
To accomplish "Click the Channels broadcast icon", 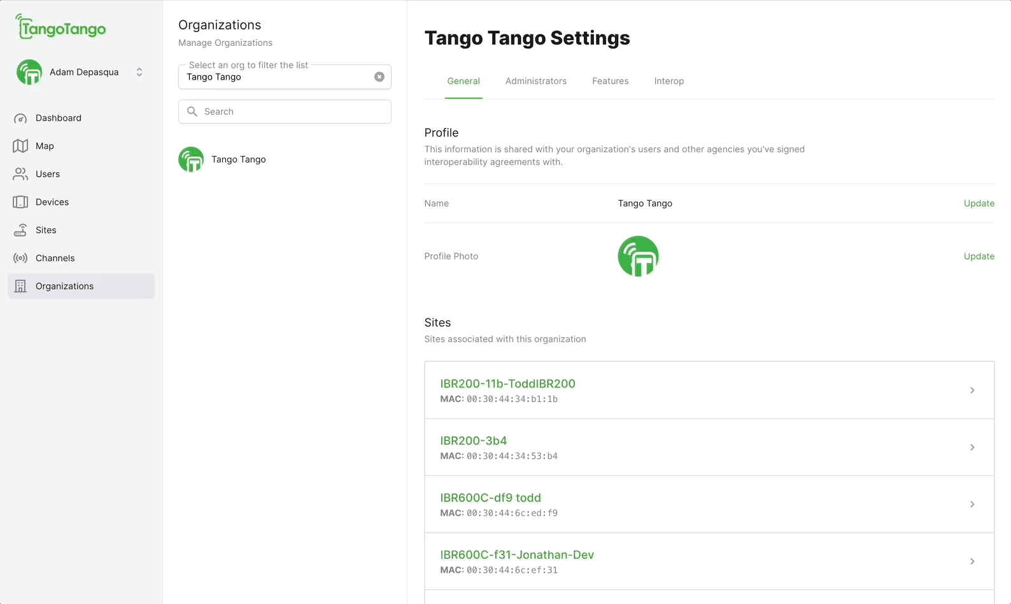I will pos(20,258).
